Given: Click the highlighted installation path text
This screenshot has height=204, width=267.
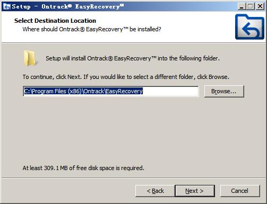Looking at the screenshot, I should tap(83, 91).
